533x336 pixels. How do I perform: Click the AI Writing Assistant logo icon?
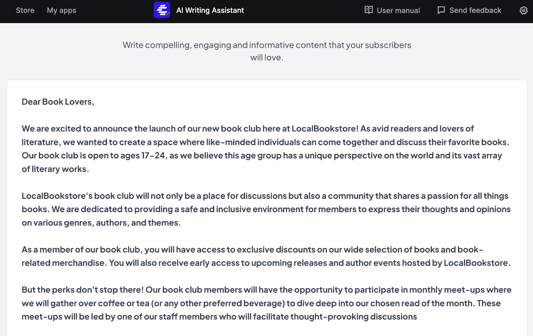click(x=162, y=10)
